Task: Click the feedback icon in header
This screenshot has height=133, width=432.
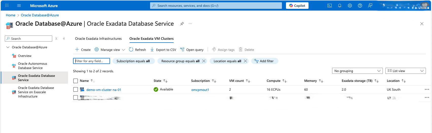Action: point(370,6)
